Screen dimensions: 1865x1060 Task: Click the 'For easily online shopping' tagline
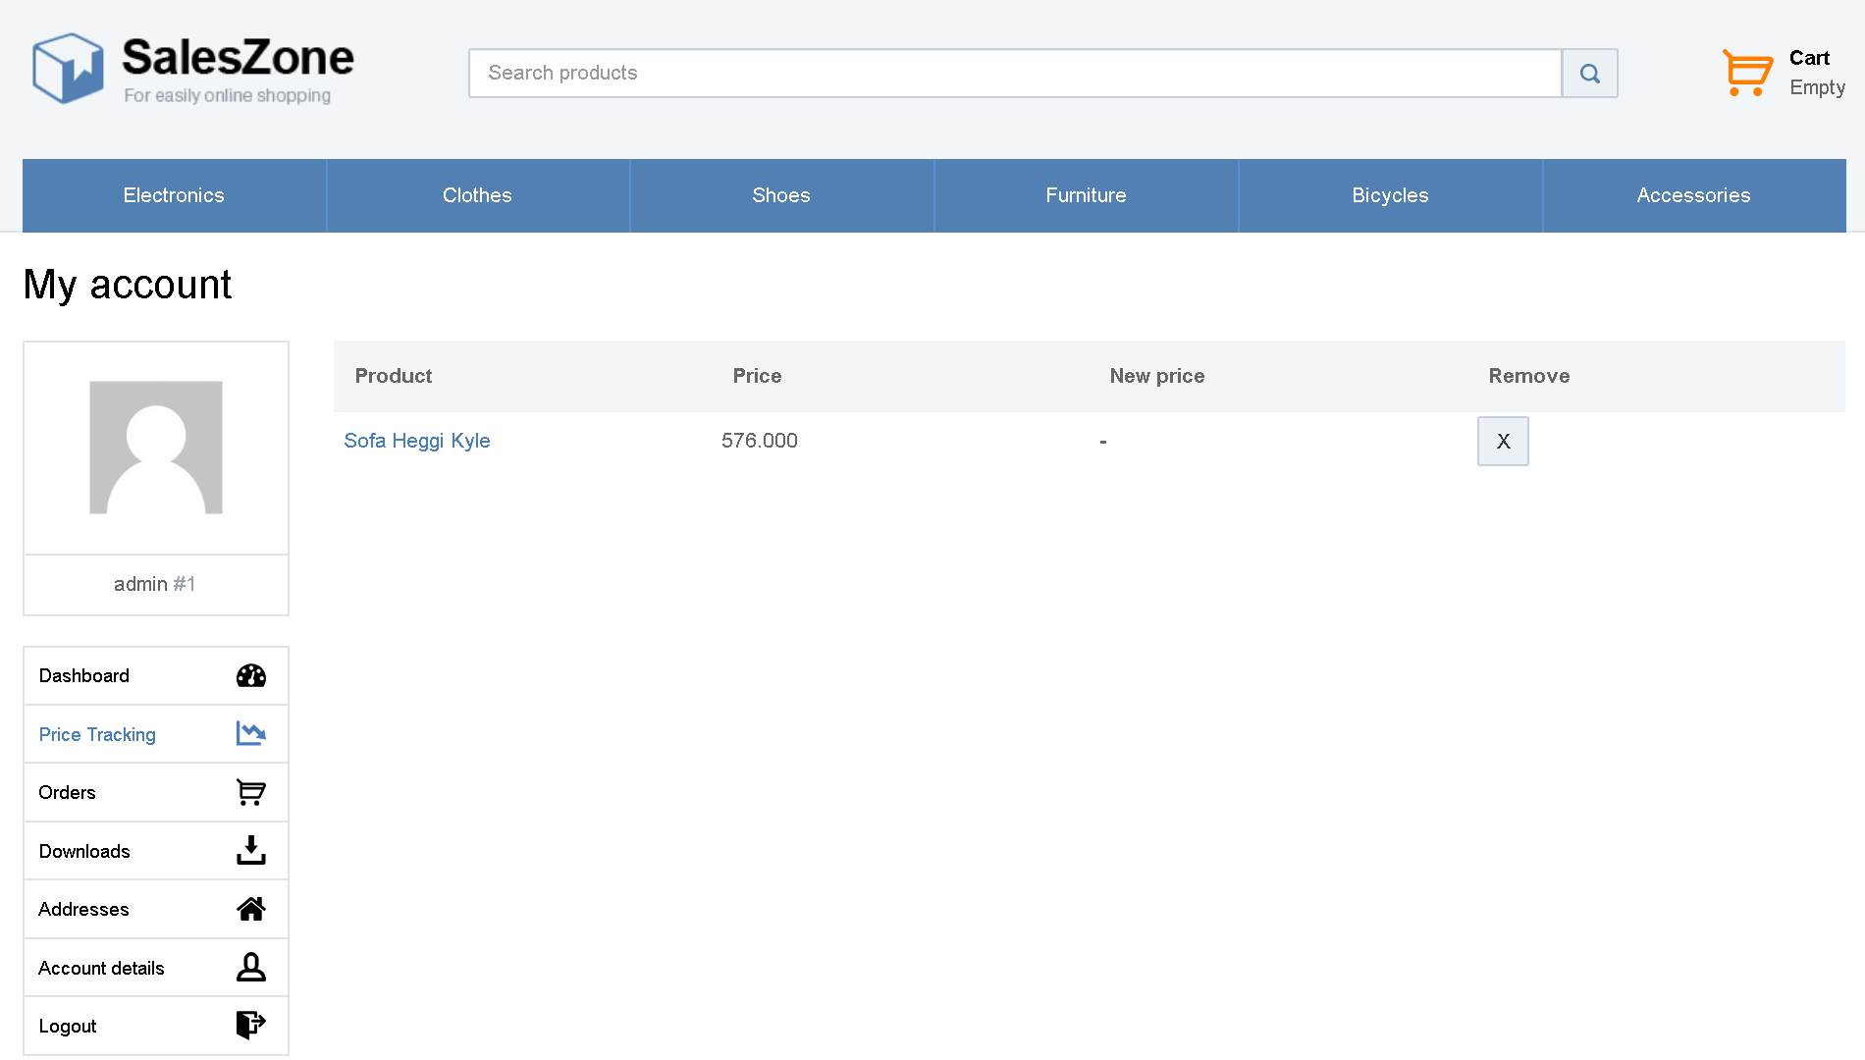coord(227,95)
